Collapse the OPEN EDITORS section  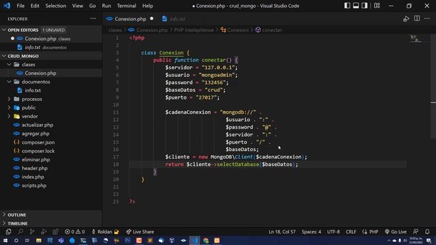[x=4, y=30]
